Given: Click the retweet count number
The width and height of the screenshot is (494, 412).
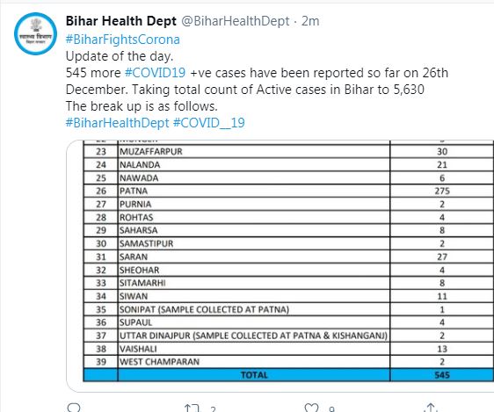Looking at the screenshot, I should click(214, 408).
